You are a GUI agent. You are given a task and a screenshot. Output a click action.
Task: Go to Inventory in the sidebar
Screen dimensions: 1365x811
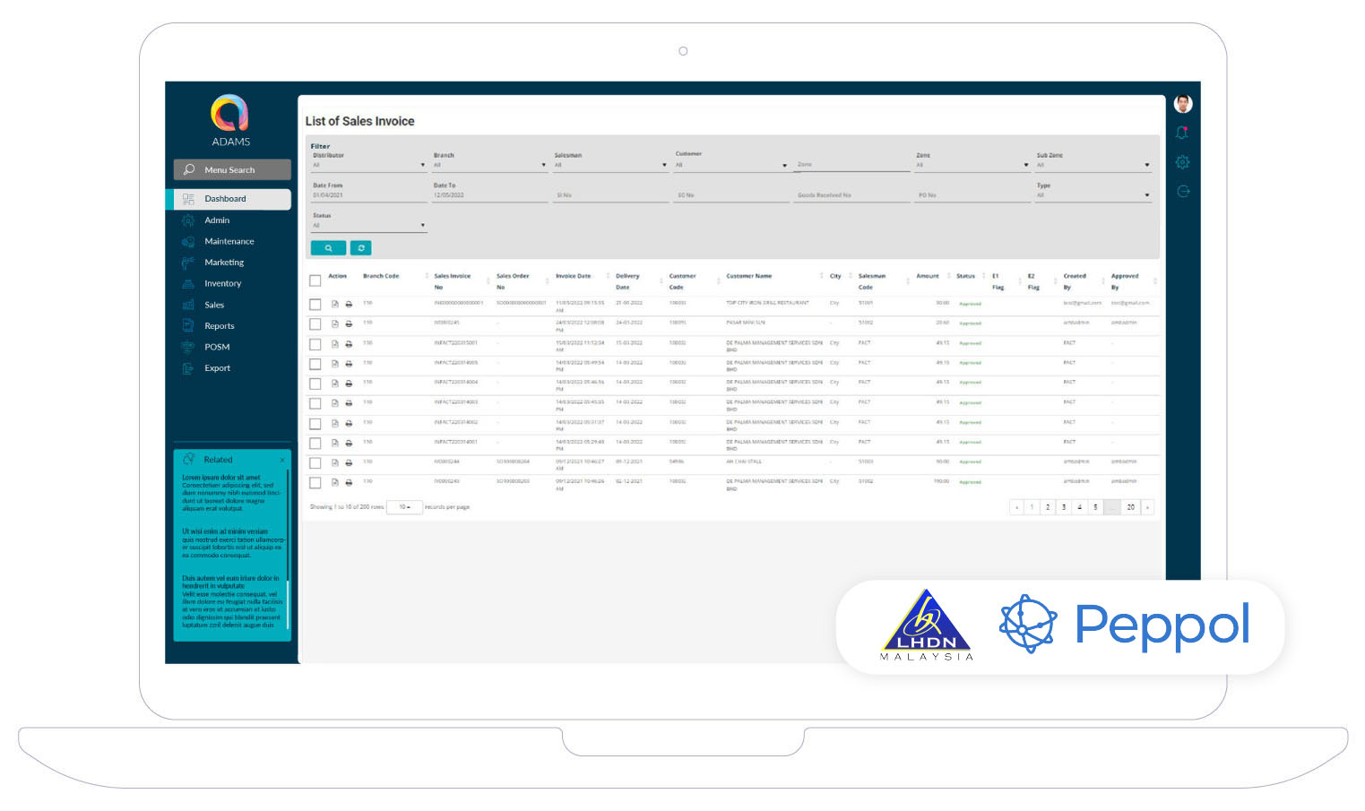coord(222,283)
